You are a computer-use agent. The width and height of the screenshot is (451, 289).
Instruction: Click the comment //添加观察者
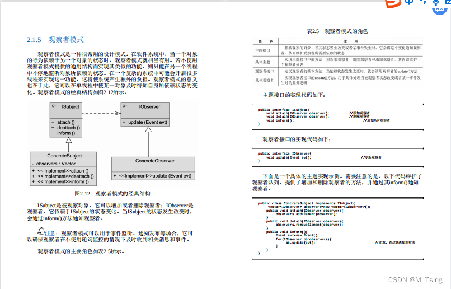360,113
